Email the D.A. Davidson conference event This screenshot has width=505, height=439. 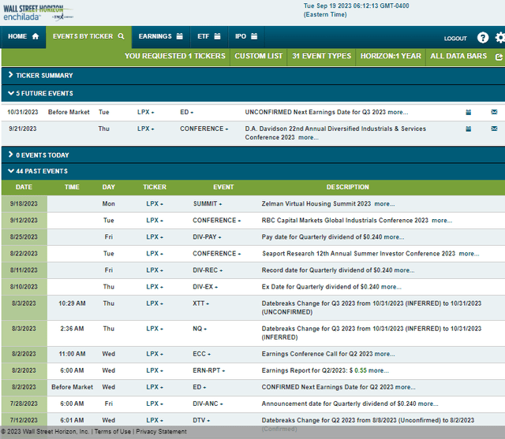[494, 128]
